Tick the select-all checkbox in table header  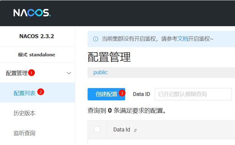[x=97, y=129]
